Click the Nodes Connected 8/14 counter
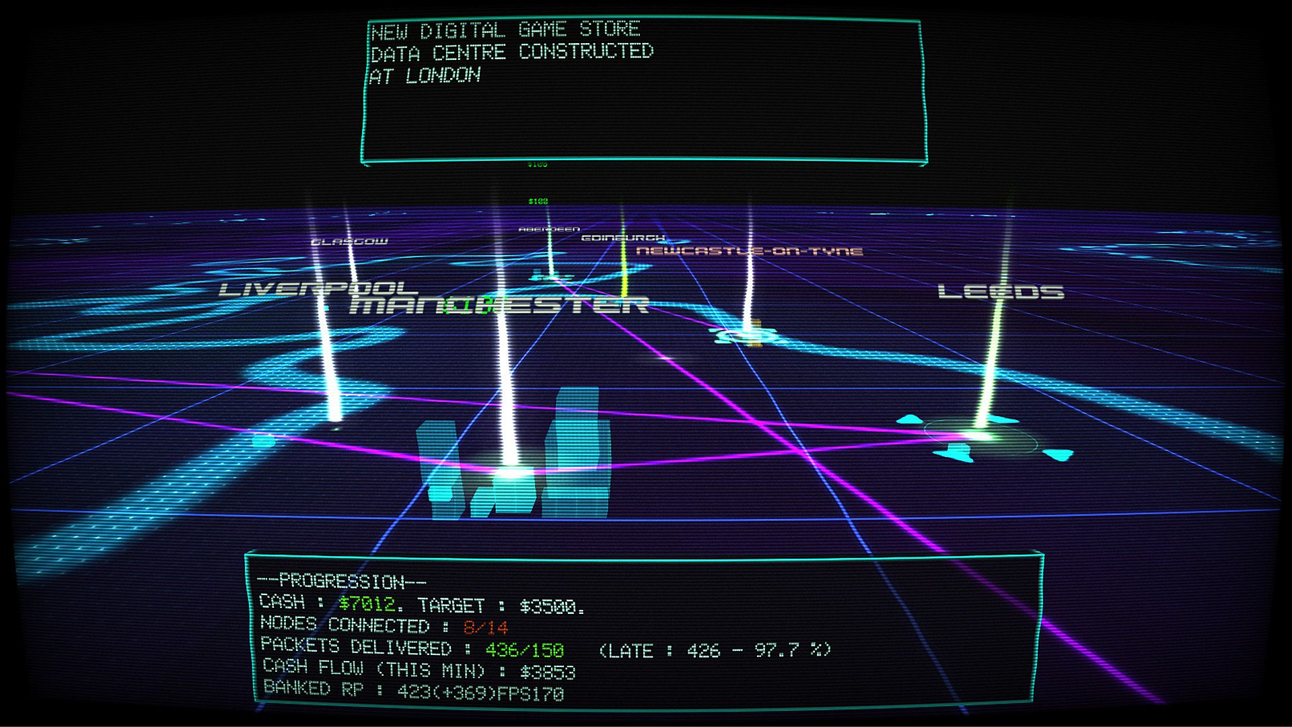This screenshot has width=1292, height=727. point(485,627)
